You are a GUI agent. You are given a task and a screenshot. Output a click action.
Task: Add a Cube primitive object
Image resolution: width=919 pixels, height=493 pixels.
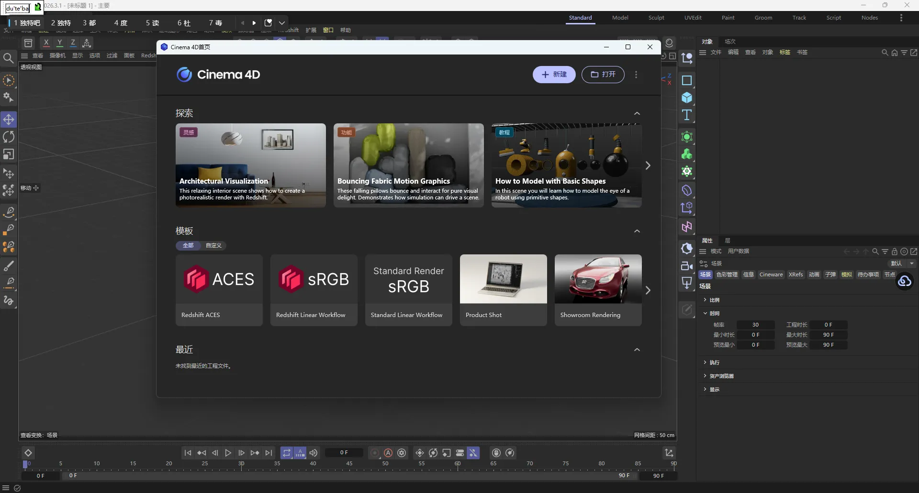click(x=687, y=98)
